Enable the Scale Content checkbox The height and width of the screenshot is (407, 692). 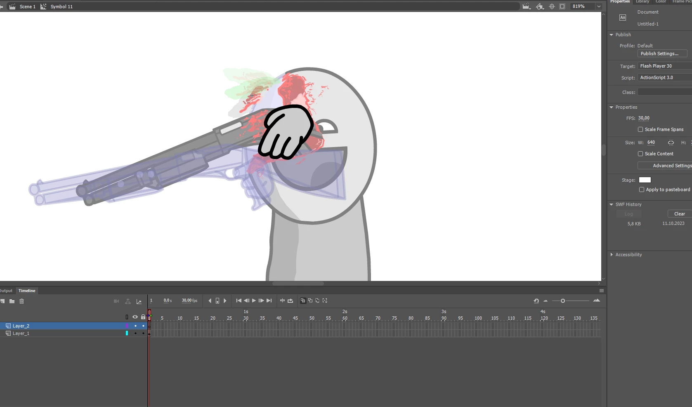(x=640, y=154)
